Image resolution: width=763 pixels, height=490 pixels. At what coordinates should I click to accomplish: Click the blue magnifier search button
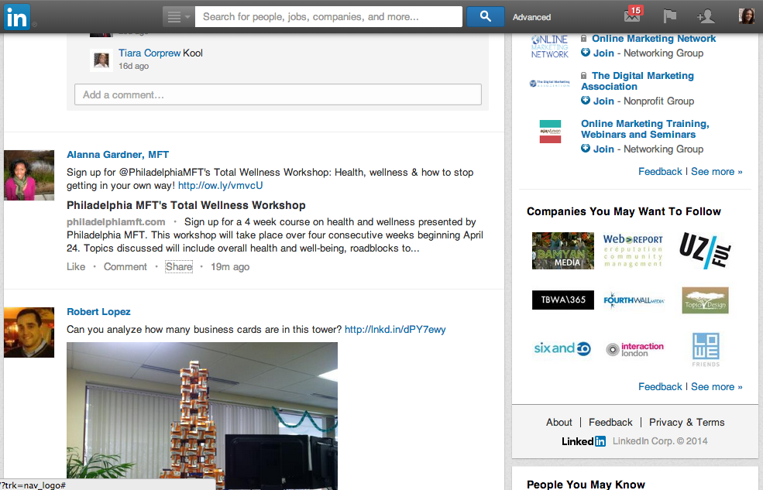(485, 17)
